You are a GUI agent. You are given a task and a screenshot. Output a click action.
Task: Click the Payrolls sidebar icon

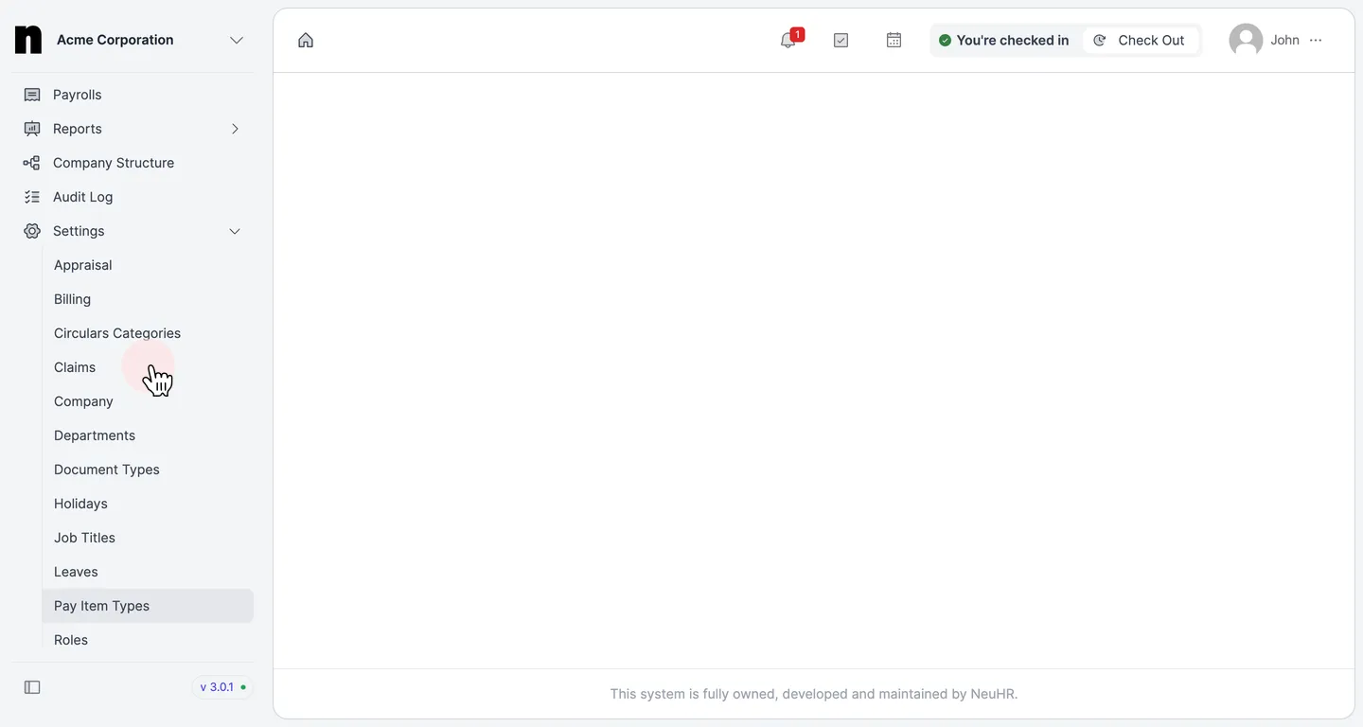(x=32, y=95)
